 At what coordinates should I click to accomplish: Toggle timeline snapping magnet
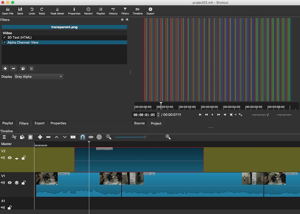(x=83, y=137)
